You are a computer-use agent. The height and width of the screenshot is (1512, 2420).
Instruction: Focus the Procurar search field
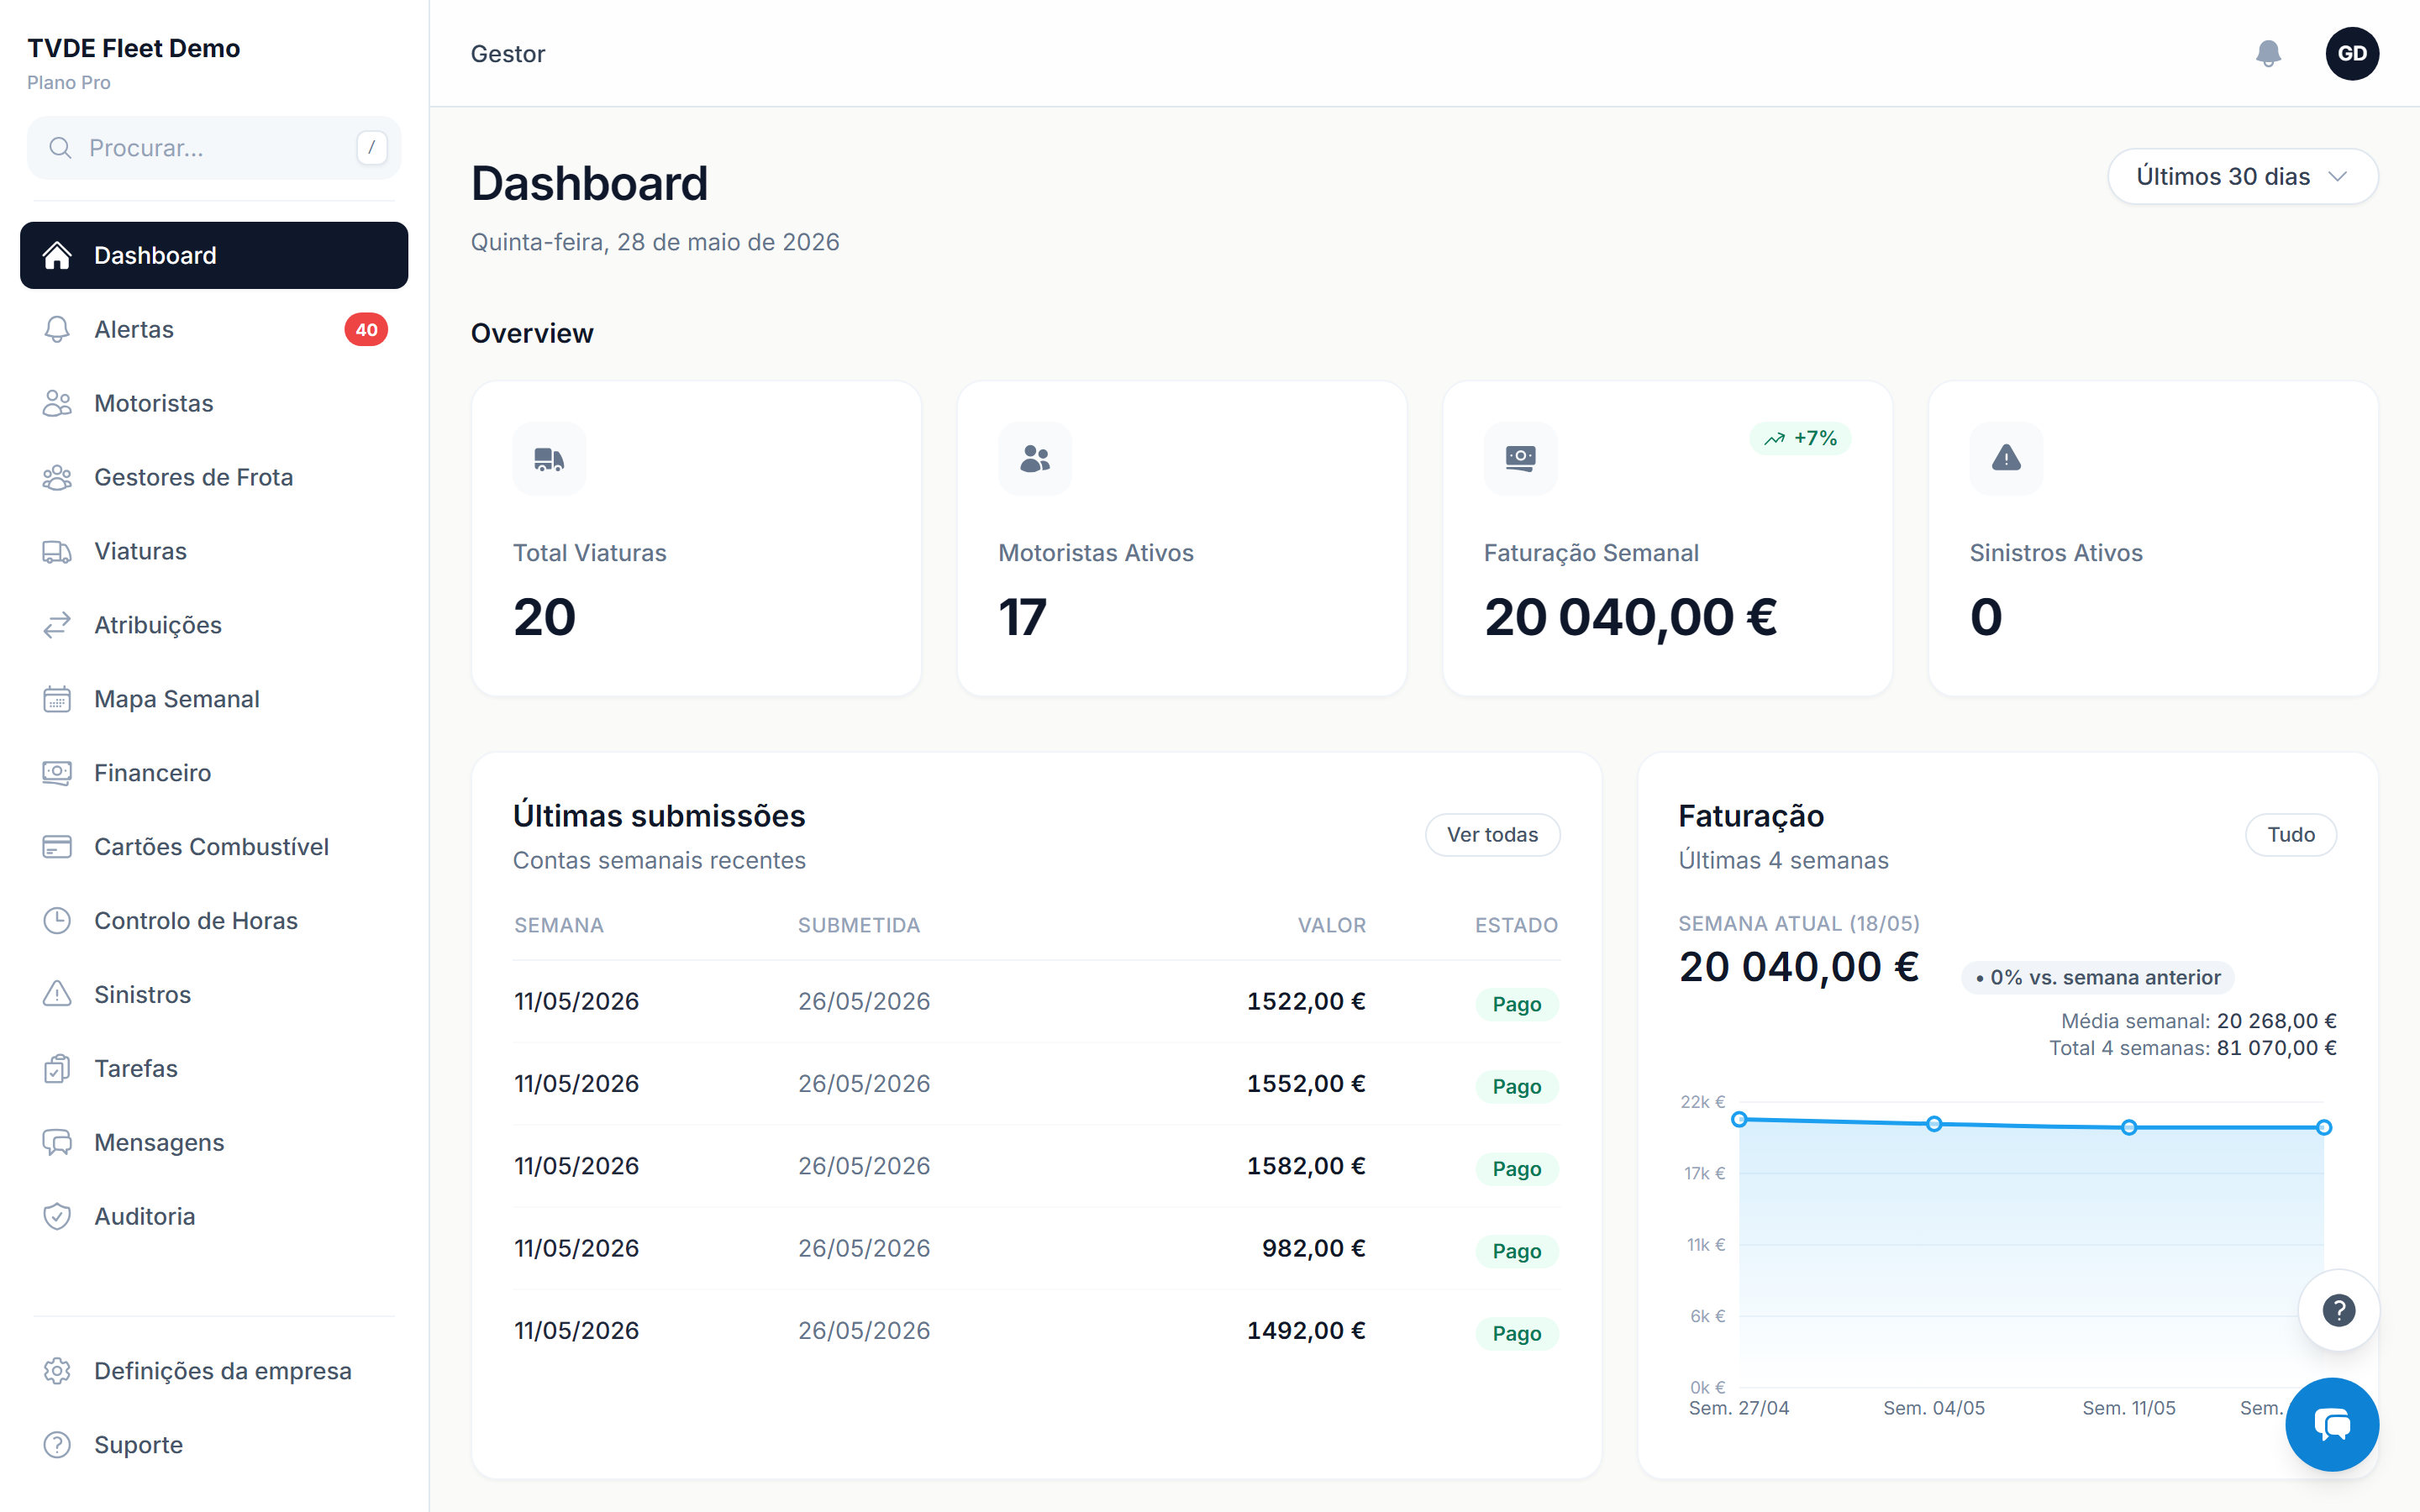[214, 148]
